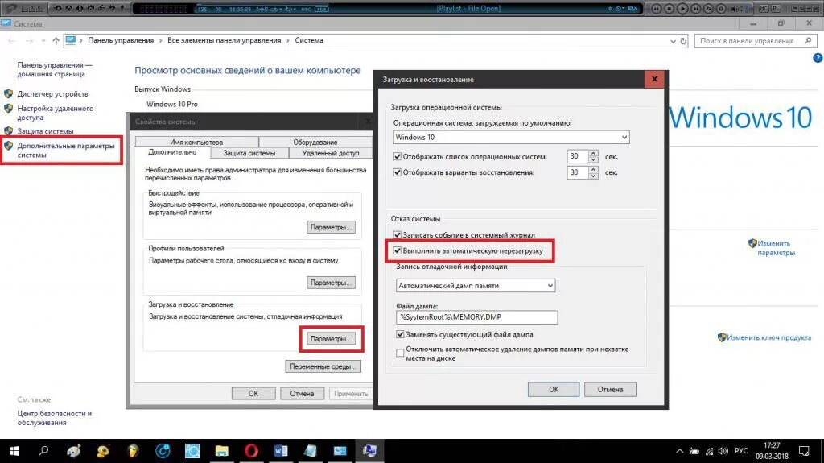Open the Opera browser from the taskbar
This screenshot has height=463, width=824.
pos(251,451)
